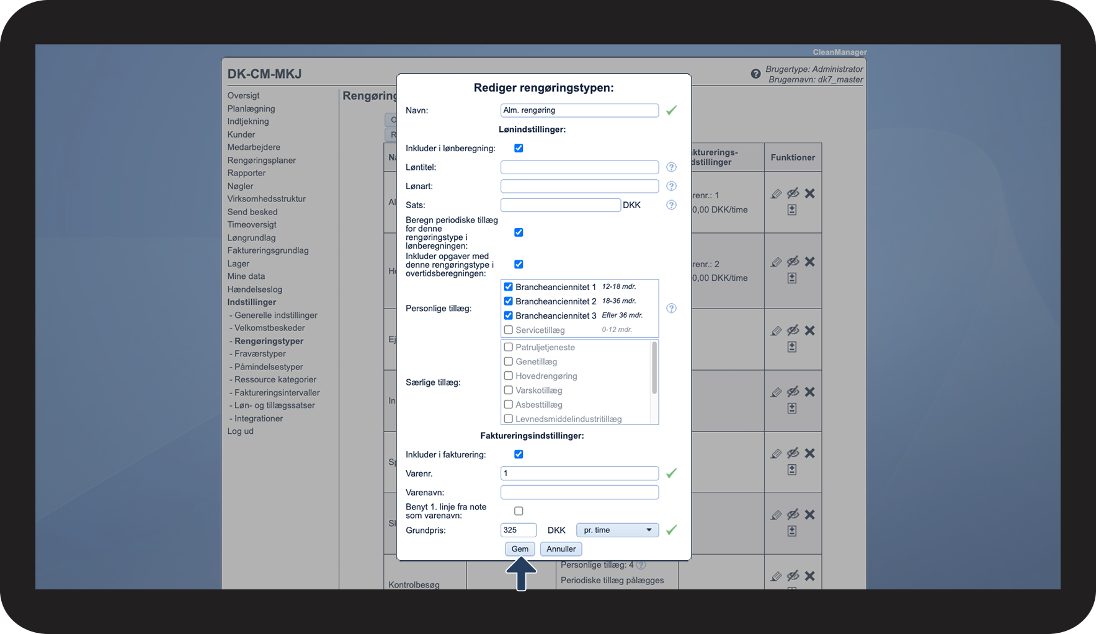The width and height of the screenshot is (1096, 634).
Task: Click edit pencil in the Kontrolbesøg row
Action: [x=776, y=576]
